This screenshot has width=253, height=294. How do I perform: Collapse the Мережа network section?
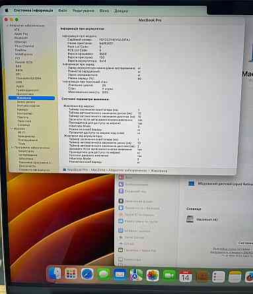tap(12, 129)
